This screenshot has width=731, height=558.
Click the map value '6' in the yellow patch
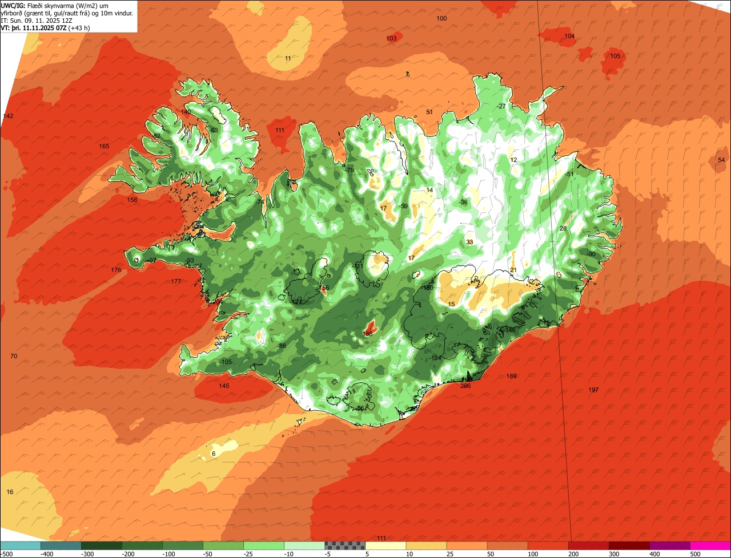tap(214, 454)
